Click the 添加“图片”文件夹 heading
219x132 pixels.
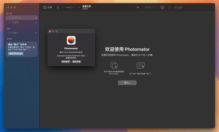(x=17, y=44)
